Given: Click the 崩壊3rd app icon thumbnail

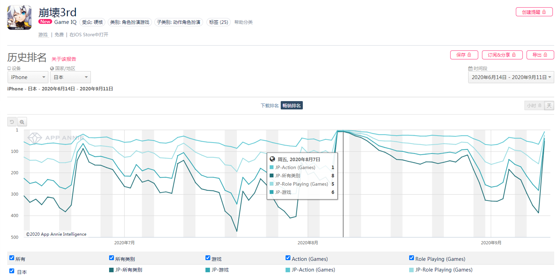Looking at the screenshot, I should [19, 18].
